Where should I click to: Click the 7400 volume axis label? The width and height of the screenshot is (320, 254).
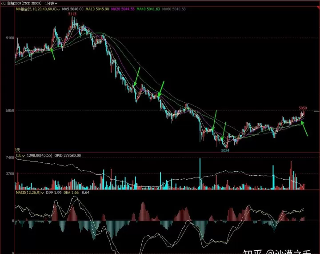[10, 157]
